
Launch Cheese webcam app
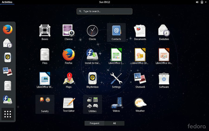coord(68,32)
